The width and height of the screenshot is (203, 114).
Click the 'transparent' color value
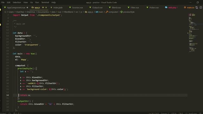click(x=31, y=45)
